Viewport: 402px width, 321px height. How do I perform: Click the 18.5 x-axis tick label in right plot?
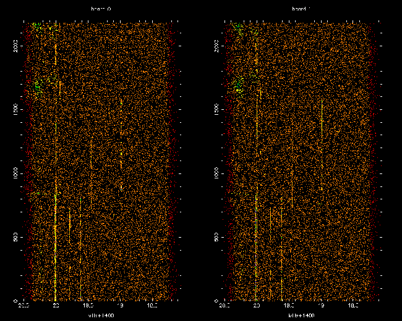[x=353, y=305]
